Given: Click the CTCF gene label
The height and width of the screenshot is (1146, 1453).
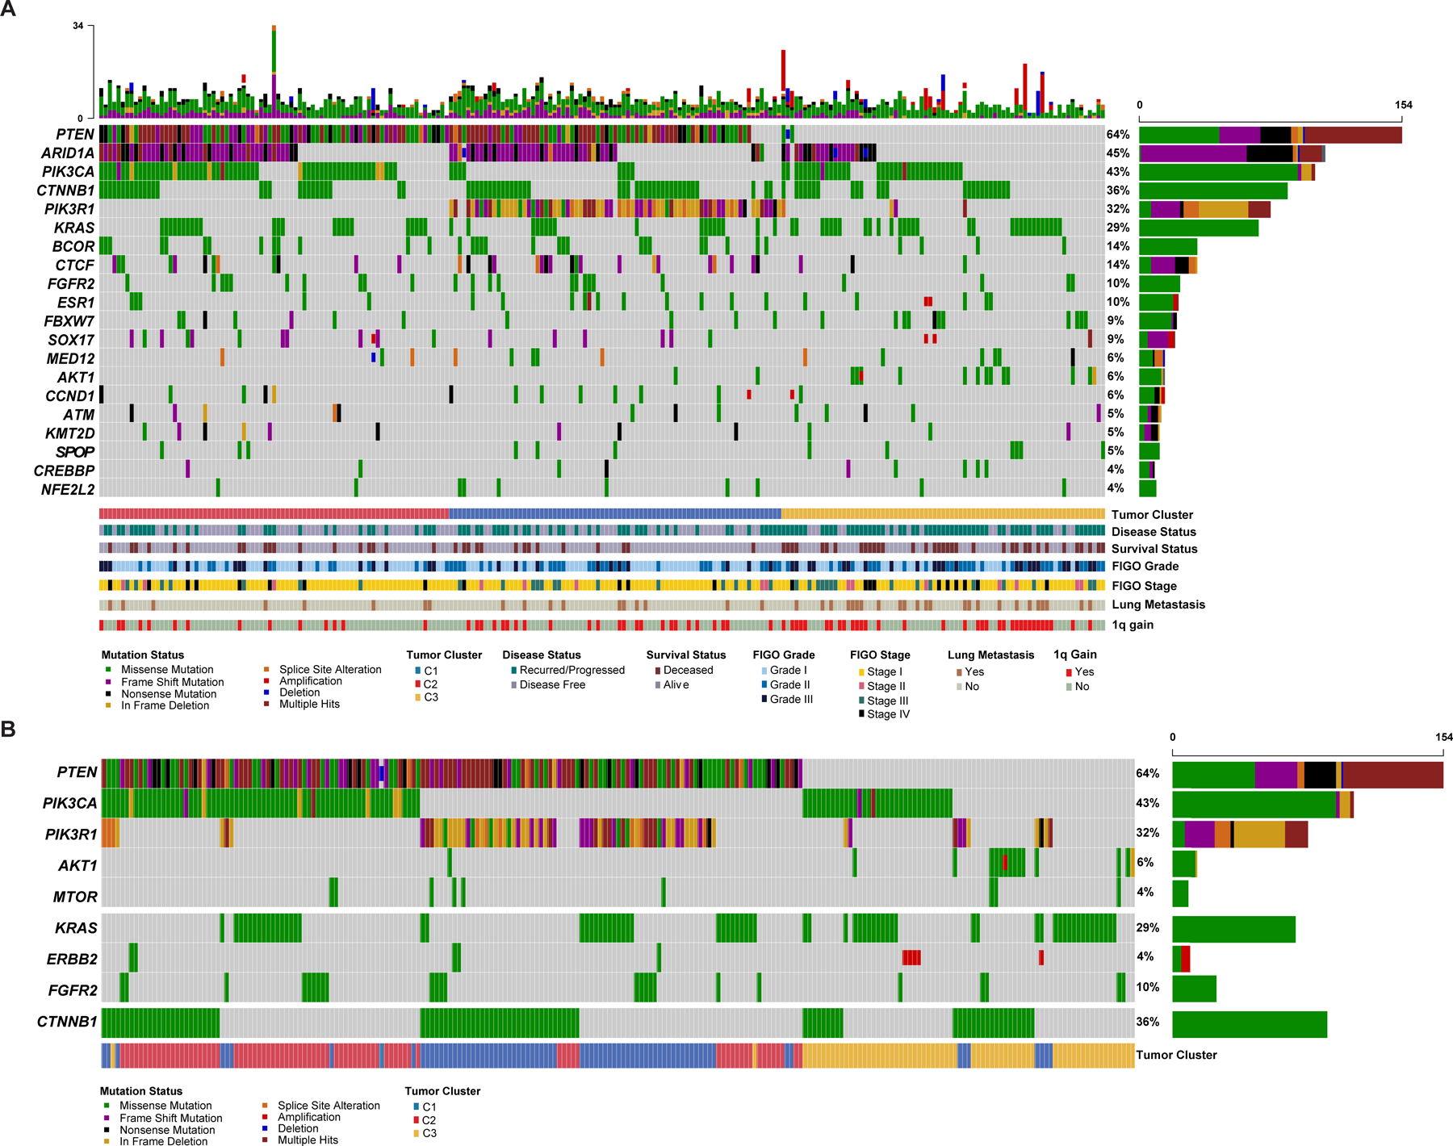Looking at the screenshot, I should pos(75,266).
